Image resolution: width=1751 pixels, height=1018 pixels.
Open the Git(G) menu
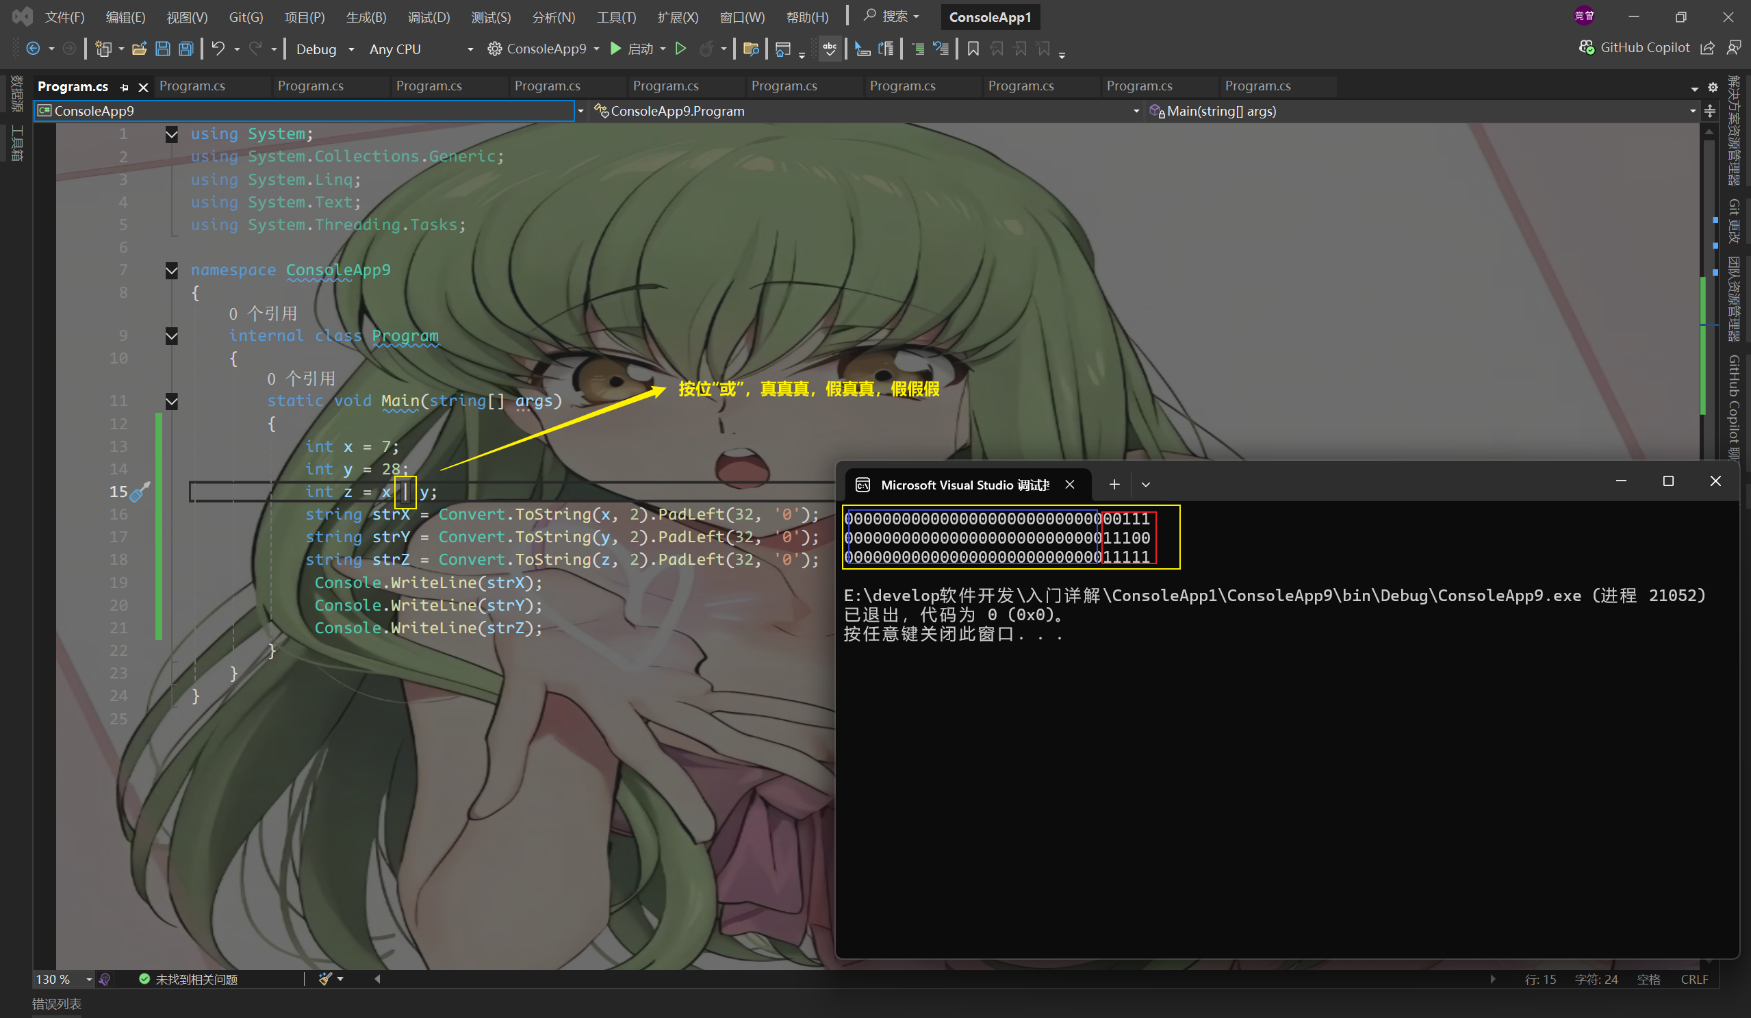pyautogui.click(x=246, y=16)
